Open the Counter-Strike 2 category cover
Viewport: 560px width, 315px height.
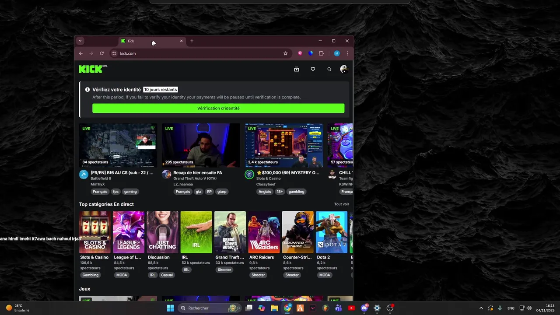pos(297,232)
